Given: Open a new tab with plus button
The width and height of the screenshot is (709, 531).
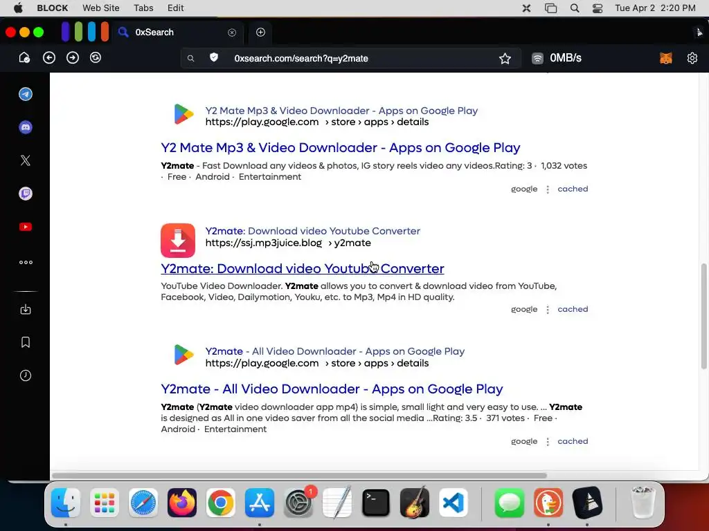Looking at the screenshot, I should [x=260, y=32].
